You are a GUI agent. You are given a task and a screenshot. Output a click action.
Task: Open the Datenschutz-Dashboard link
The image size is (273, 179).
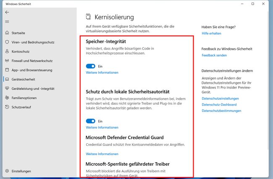click(x=219, y=105)
